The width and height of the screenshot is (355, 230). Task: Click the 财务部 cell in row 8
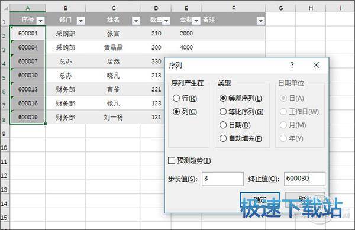[66, 117]
